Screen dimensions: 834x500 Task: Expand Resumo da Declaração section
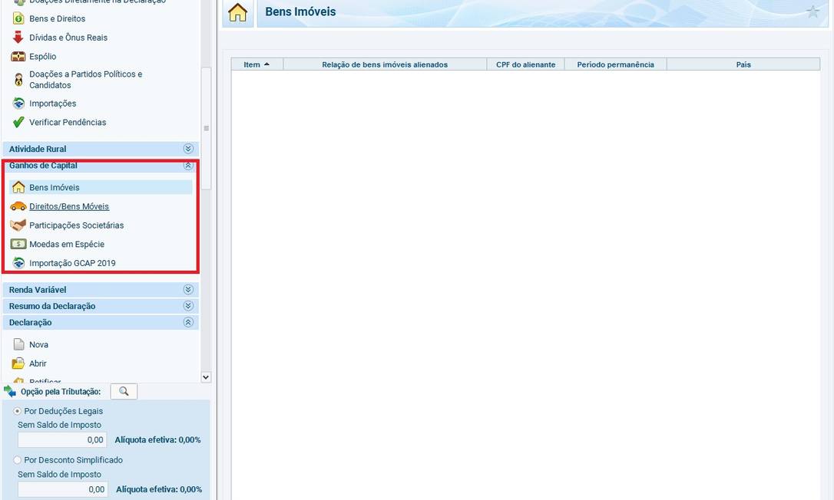click(x=187, y=306)
